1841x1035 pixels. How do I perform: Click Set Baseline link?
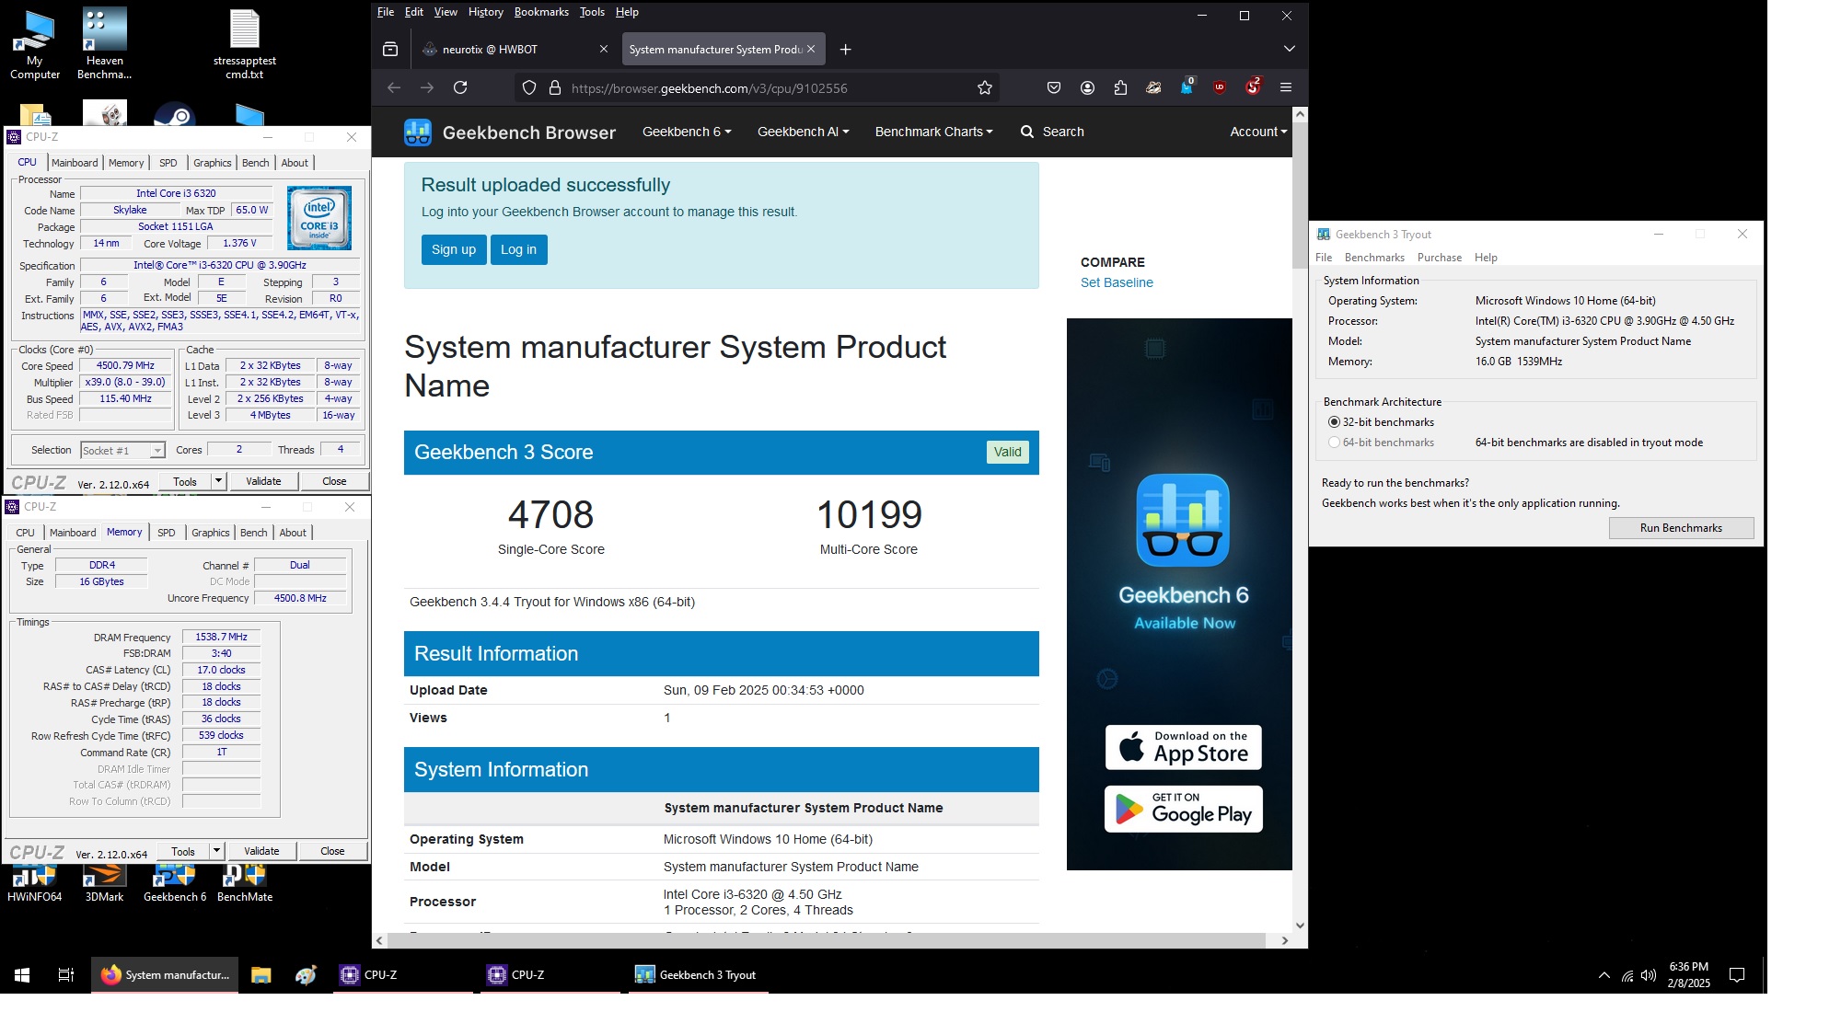point(1117,282)
